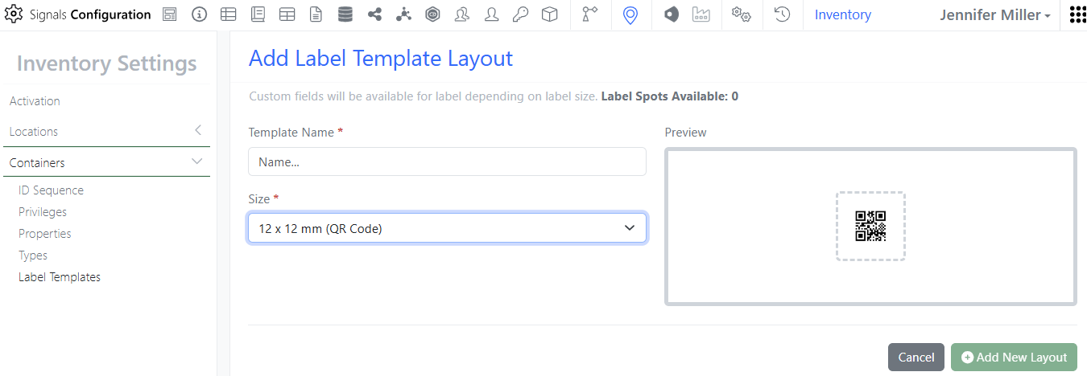
Task: Open the history clock icon
Action: point(782,14)
